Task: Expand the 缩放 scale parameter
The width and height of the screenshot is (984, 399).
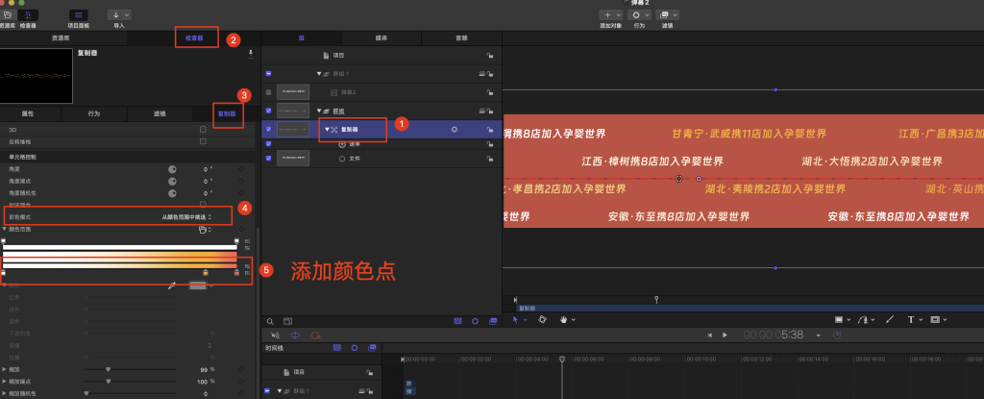Action: pos(5,368)
